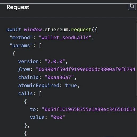Screen dimensions: 137x137
Task: Click the version key text
Action: point(28,61)
